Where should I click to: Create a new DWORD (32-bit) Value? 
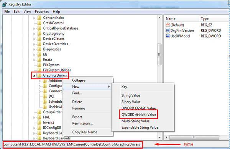tap(143, 108)
